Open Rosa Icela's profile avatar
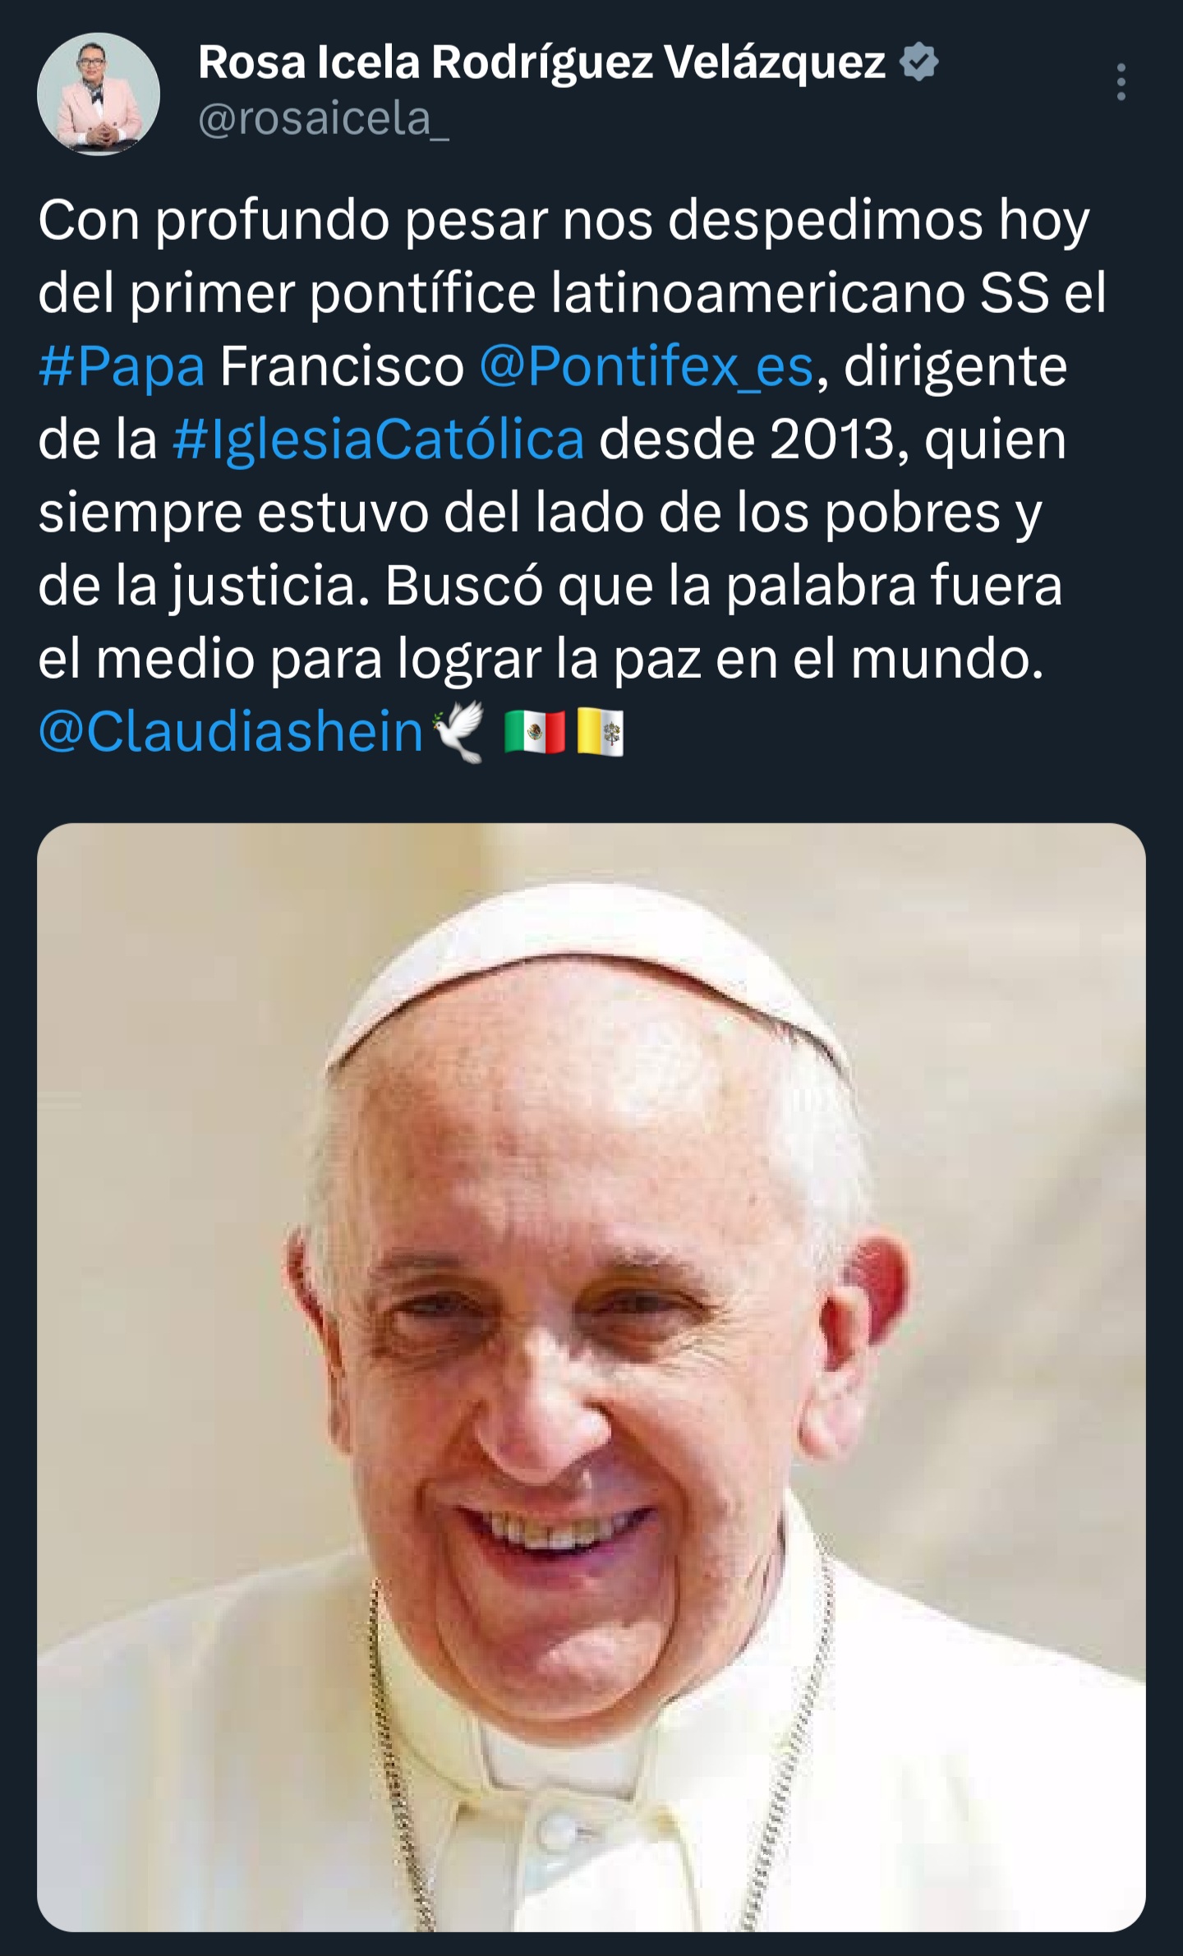The width and height of the screenshot is (1183, 1956). (x=99, y=94)
